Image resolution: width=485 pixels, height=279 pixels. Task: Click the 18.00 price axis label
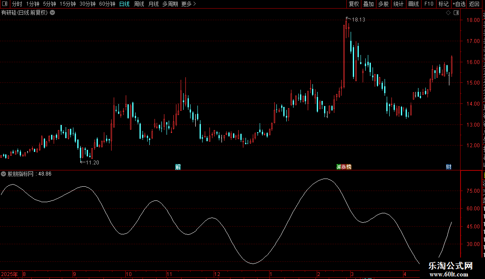click(x=473, y=20)
